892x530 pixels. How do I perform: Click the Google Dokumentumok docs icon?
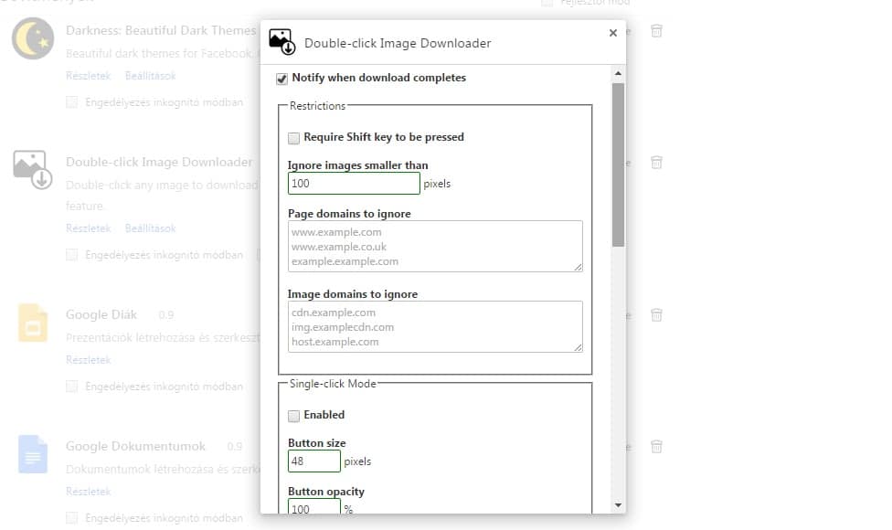point(32,454)
